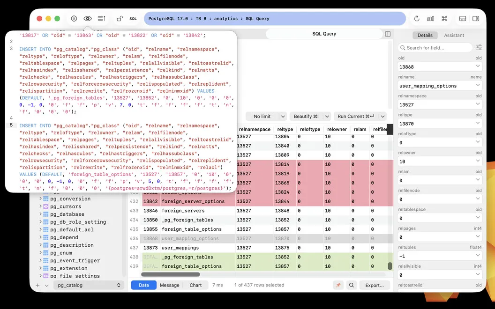495x309 pixels.
Task: Click the connection title bar PostgreSQL 17.0
Action: coord(275,19)
